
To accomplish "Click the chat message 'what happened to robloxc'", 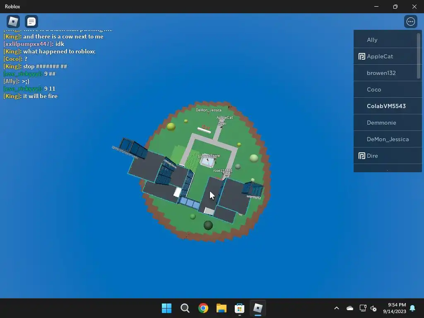I will pyautogui.click(x=50, y=51).
